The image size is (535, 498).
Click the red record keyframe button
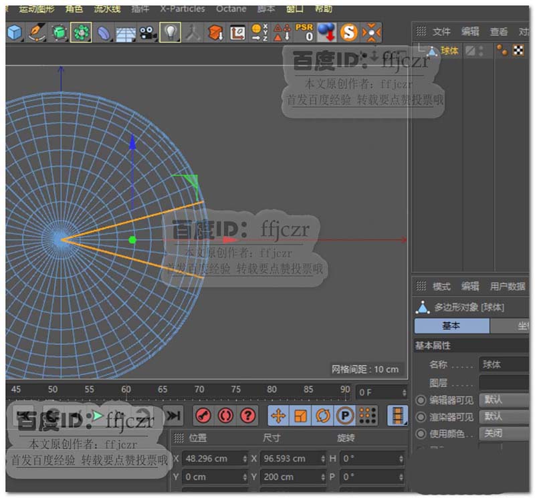(x=203, y=416)
